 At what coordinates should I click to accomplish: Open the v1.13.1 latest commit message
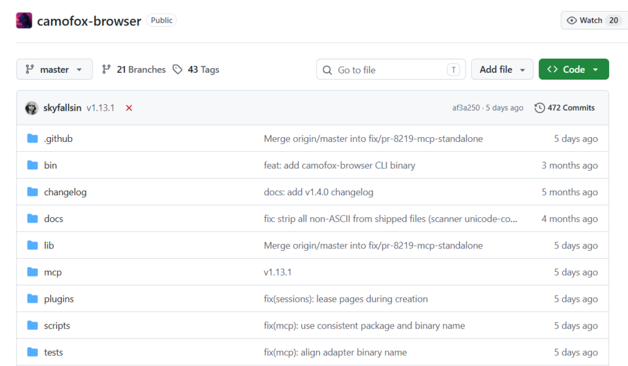click(101, 108)
